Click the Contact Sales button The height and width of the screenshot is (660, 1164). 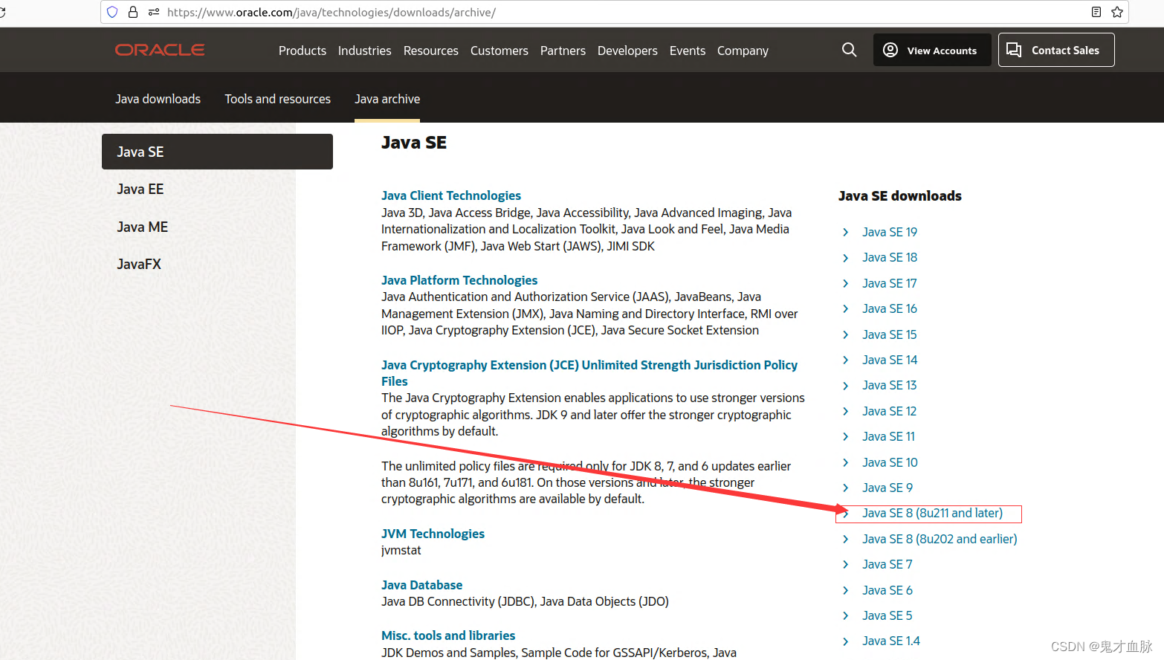pyautogui.click(x=1056, y=50)
